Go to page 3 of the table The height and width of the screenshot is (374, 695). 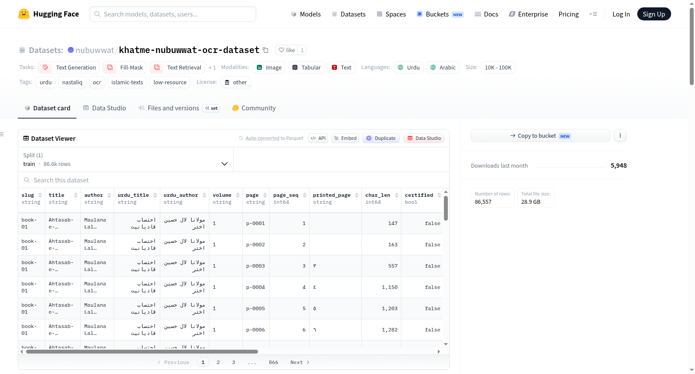click(x=233, y=362)
